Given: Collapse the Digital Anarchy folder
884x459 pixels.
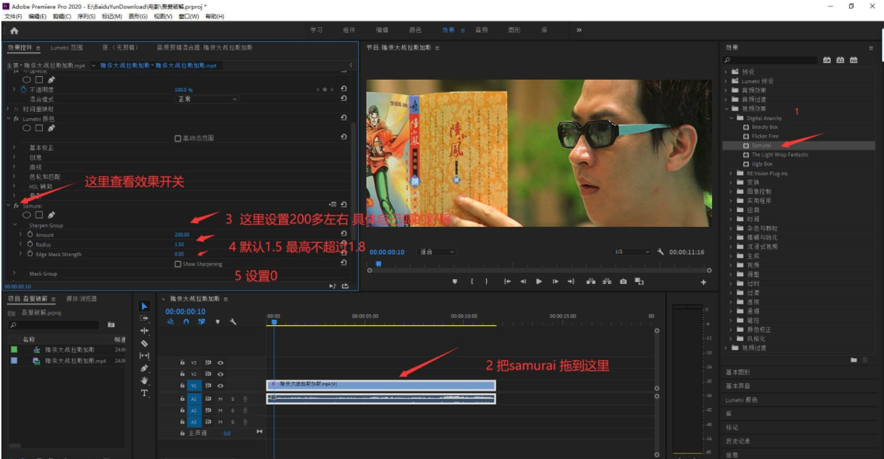Looking at the screenshot, I should (731, 118).
